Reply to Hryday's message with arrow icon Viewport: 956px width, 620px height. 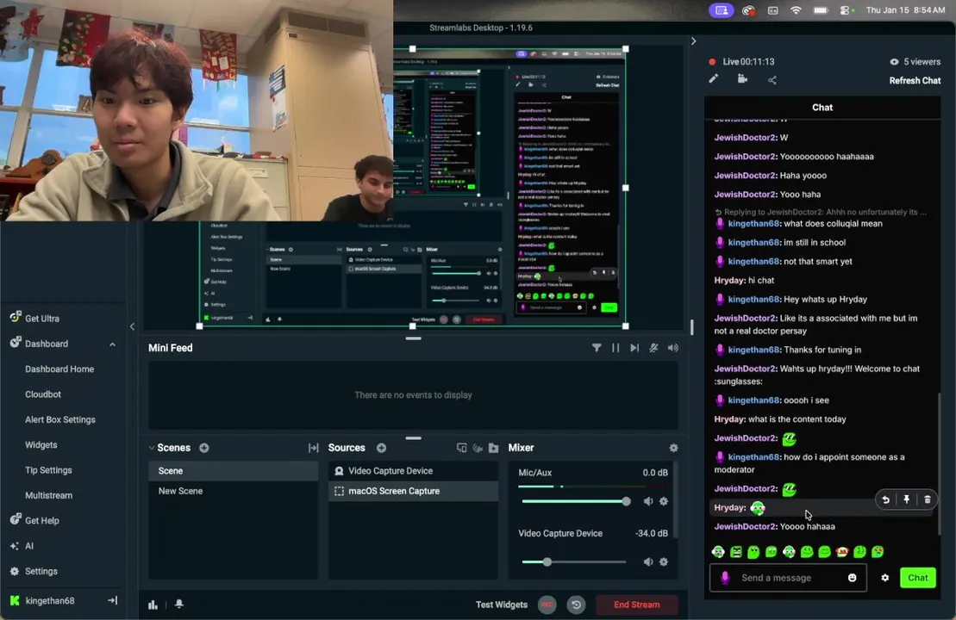coord(885,499)
